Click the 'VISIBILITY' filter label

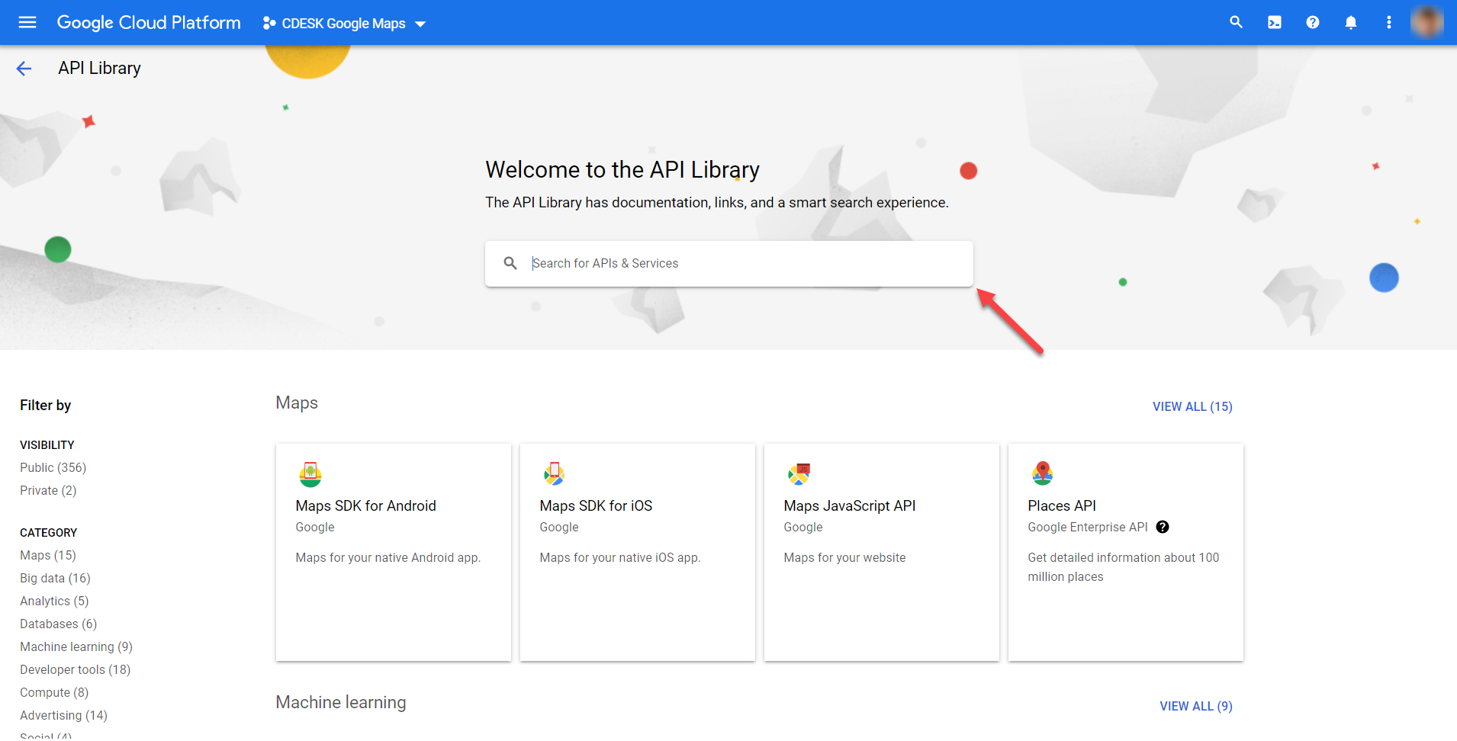point(47,444)
